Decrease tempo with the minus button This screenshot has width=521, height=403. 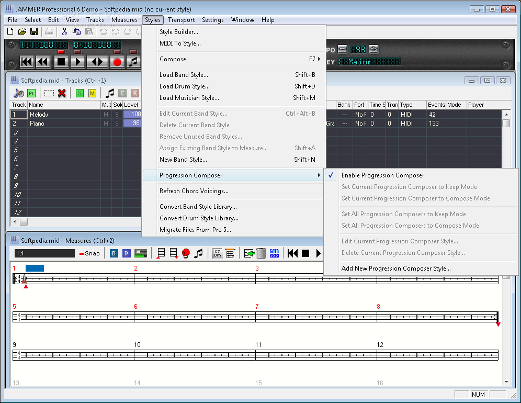pyautogui.click(x=343, y=50)
